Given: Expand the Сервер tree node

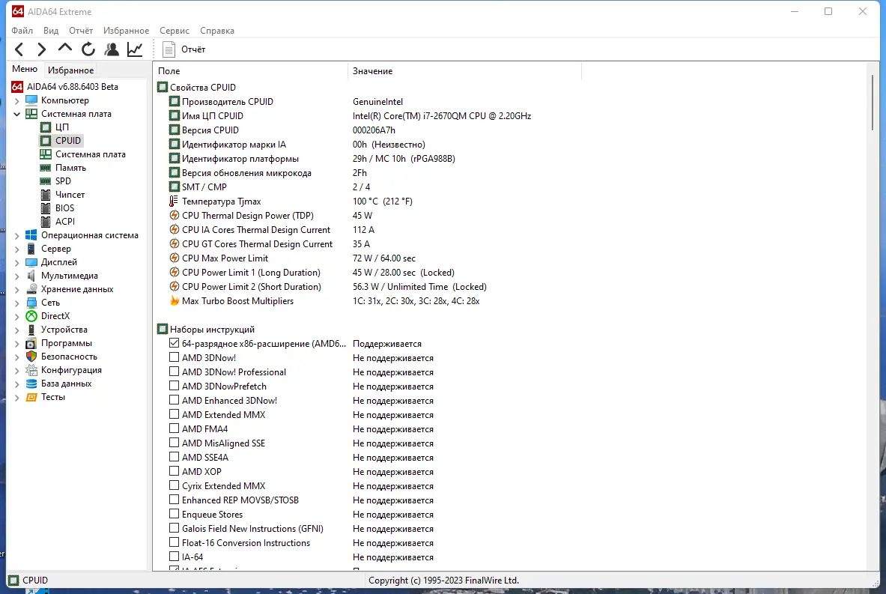Looking at the screenshot, I should click(17, 249).
